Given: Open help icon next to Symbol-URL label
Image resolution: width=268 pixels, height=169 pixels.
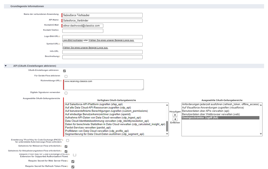Looking at the screenshot, I should pyautogui.click(x=59, y=44).
